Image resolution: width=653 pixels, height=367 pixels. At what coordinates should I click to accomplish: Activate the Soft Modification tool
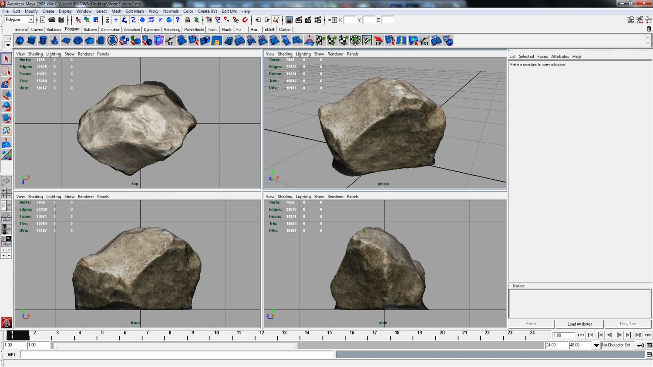point(6,143)
